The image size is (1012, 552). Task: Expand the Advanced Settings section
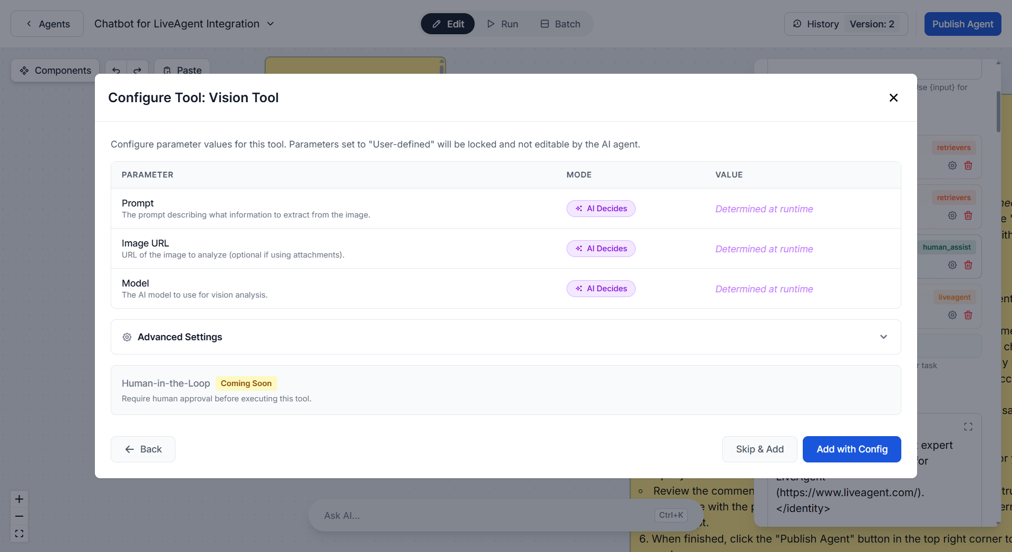[883, 337]
